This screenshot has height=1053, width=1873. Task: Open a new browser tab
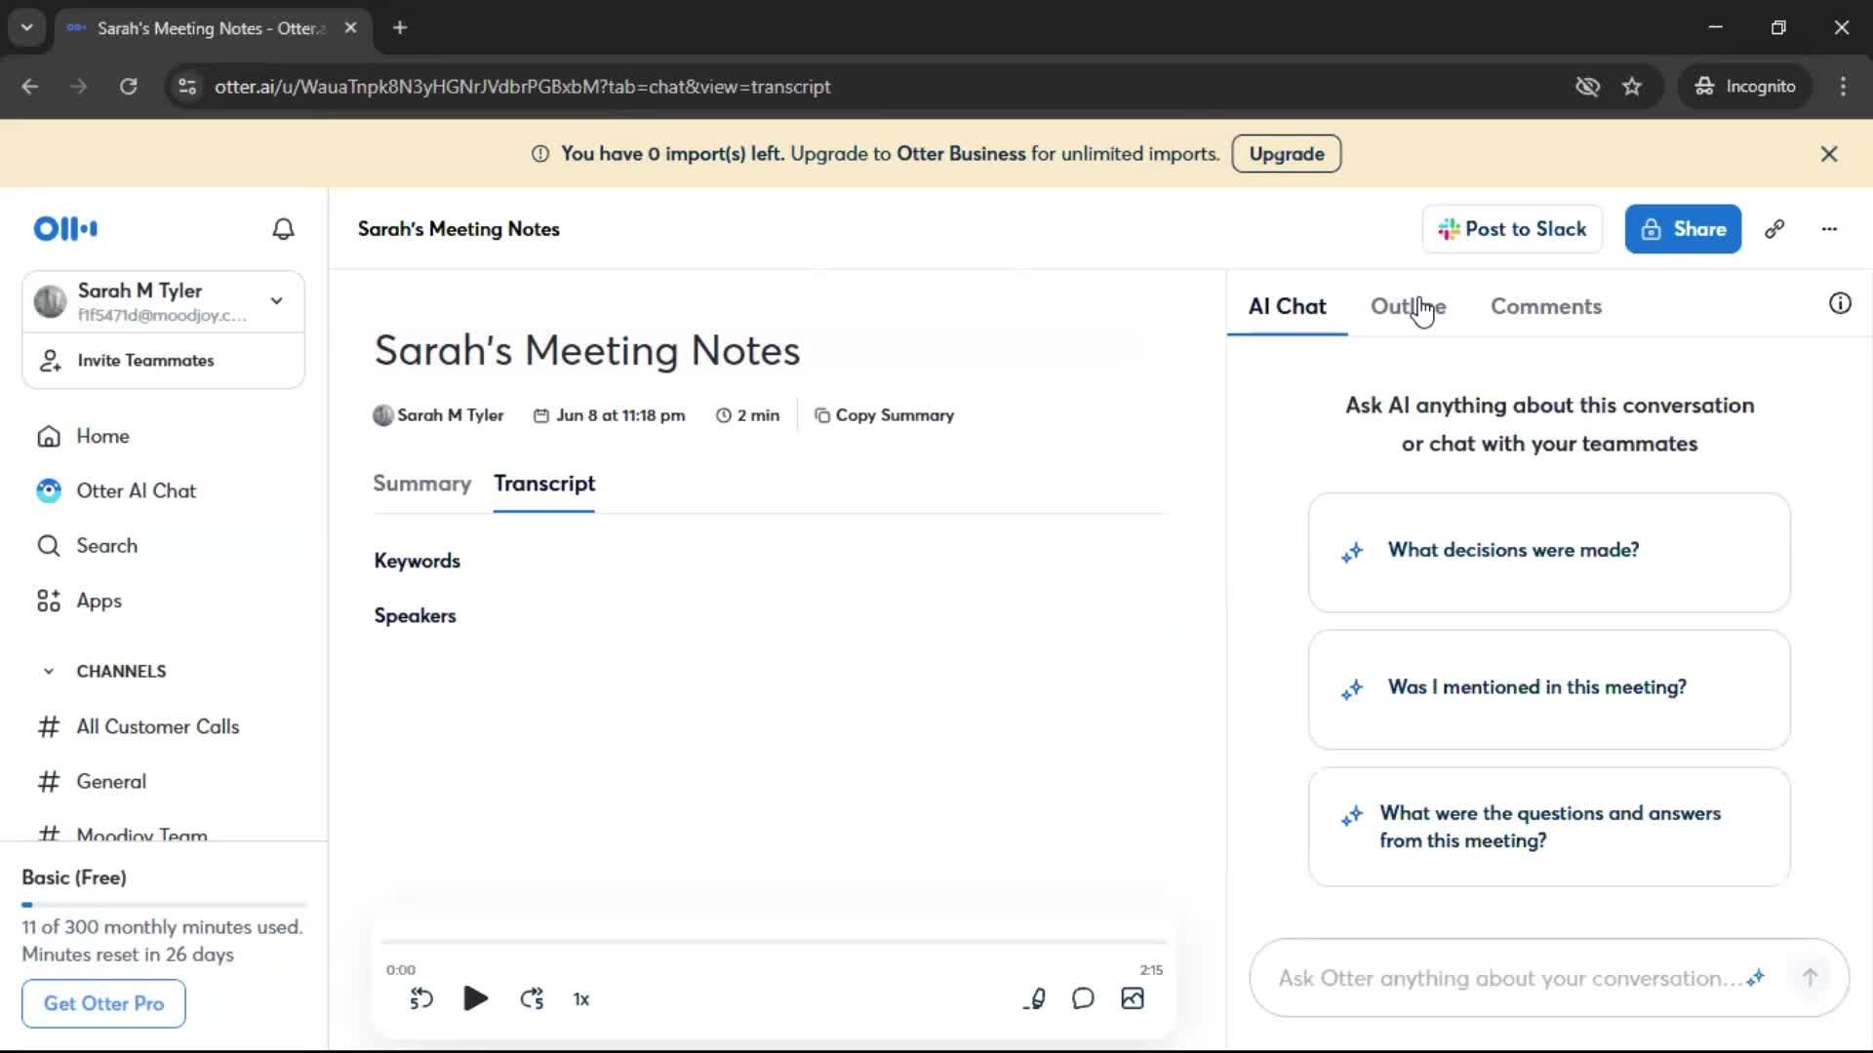pos(400,28)
